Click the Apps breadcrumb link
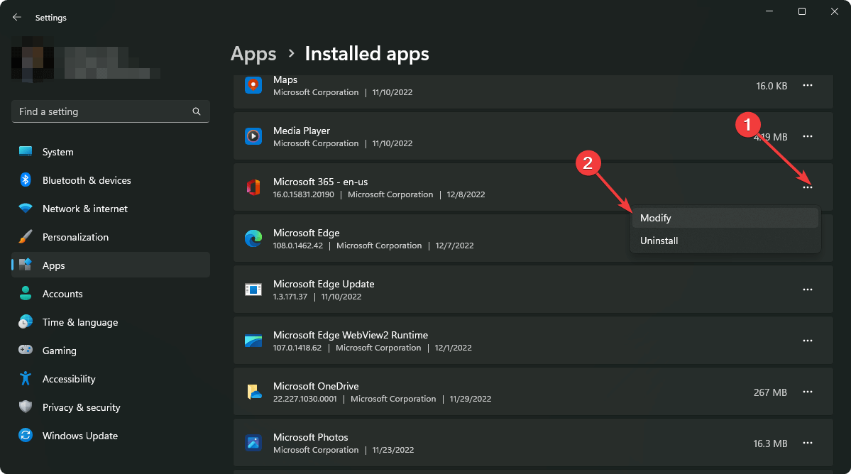 point(253,54)
